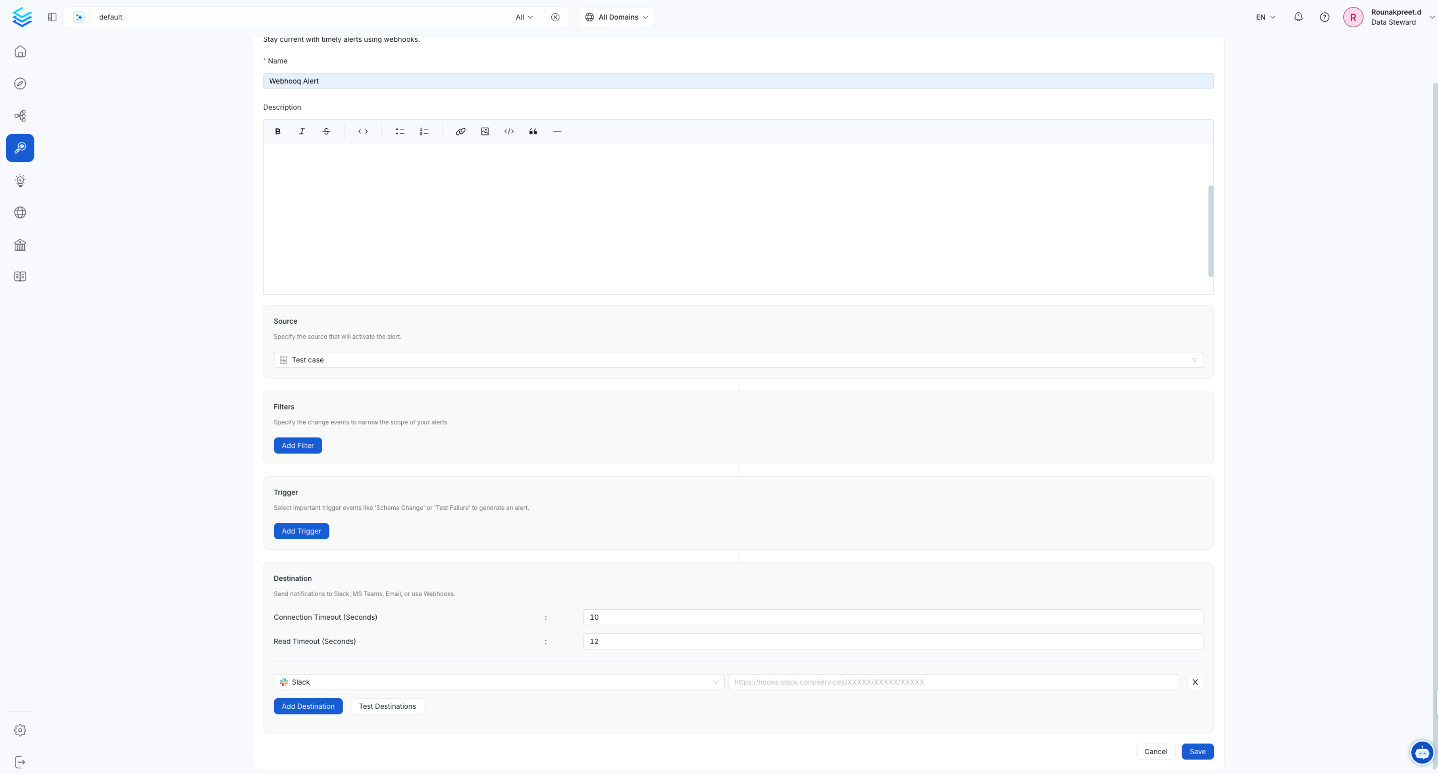1438x774 pixels.
Task: Open the Settings gear at sidebar bottom
Action: pos(20,730)
